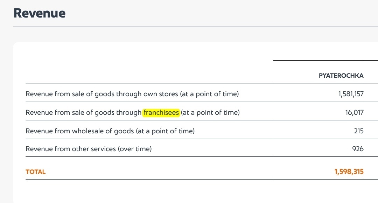Image resolution: width=378 pixels, height=203 pixels.
Task: Click '(at a point of time)' after franchisees
Action: tap(210, 113)
